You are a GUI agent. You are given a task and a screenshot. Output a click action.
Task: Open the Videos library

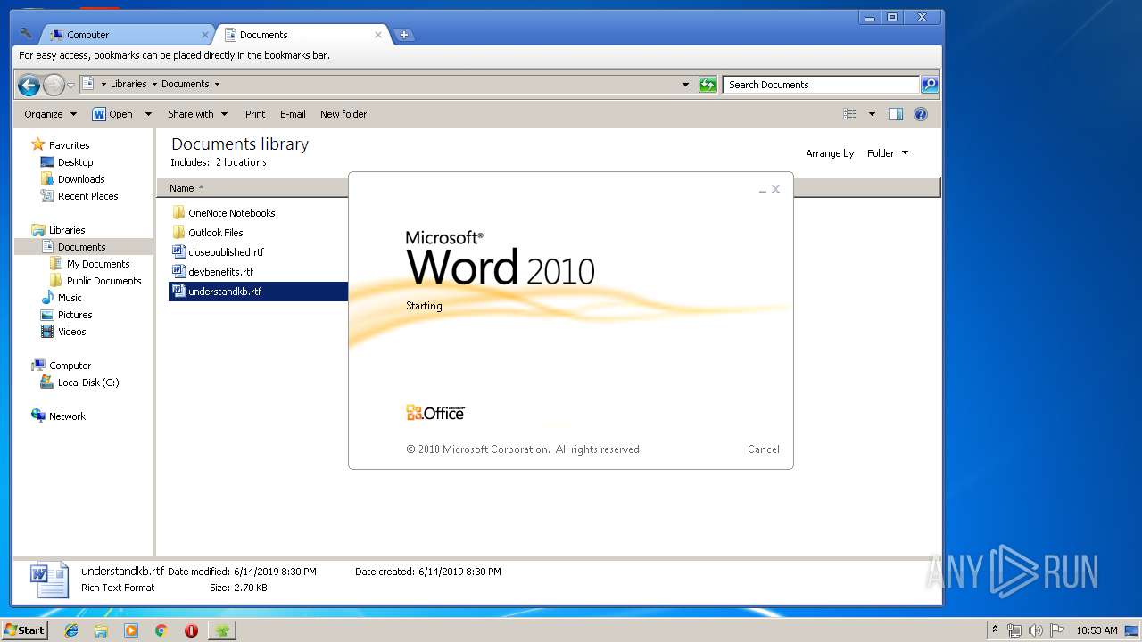pyautogui.click(x=71, y=332)
